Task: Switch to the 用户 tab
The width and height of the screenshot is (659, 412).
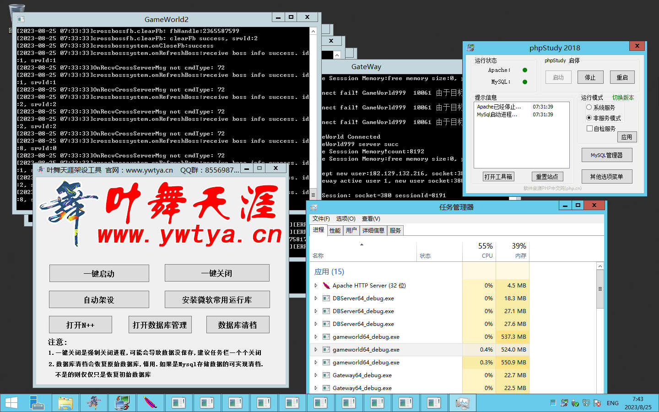Action: click(x=351, y=230)
